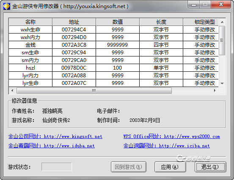The height and width of the screenshot is (180, 234).
Task: Open the 金山词霸网址 iciba.net link
Action: pos(167,146)
